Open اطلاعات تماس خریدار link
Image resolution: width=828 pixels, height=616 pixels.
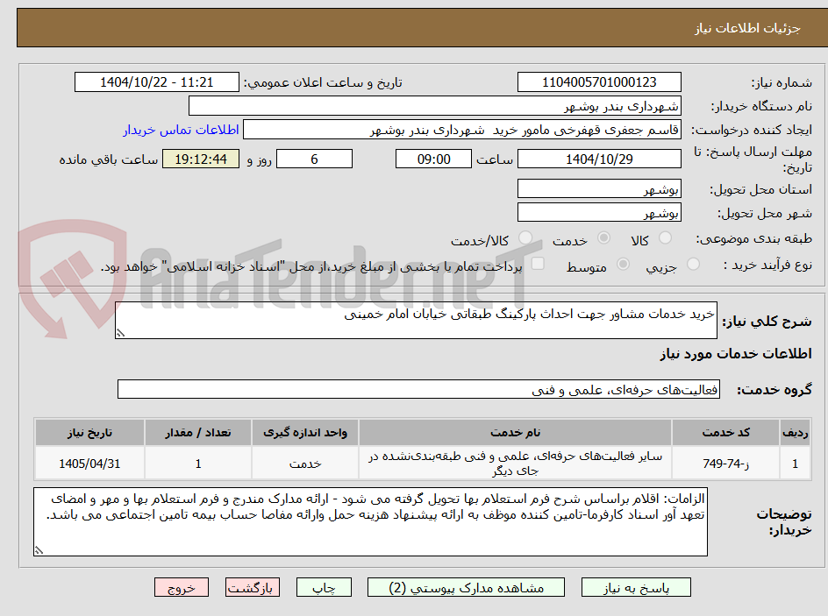click(x=181, y=130)
